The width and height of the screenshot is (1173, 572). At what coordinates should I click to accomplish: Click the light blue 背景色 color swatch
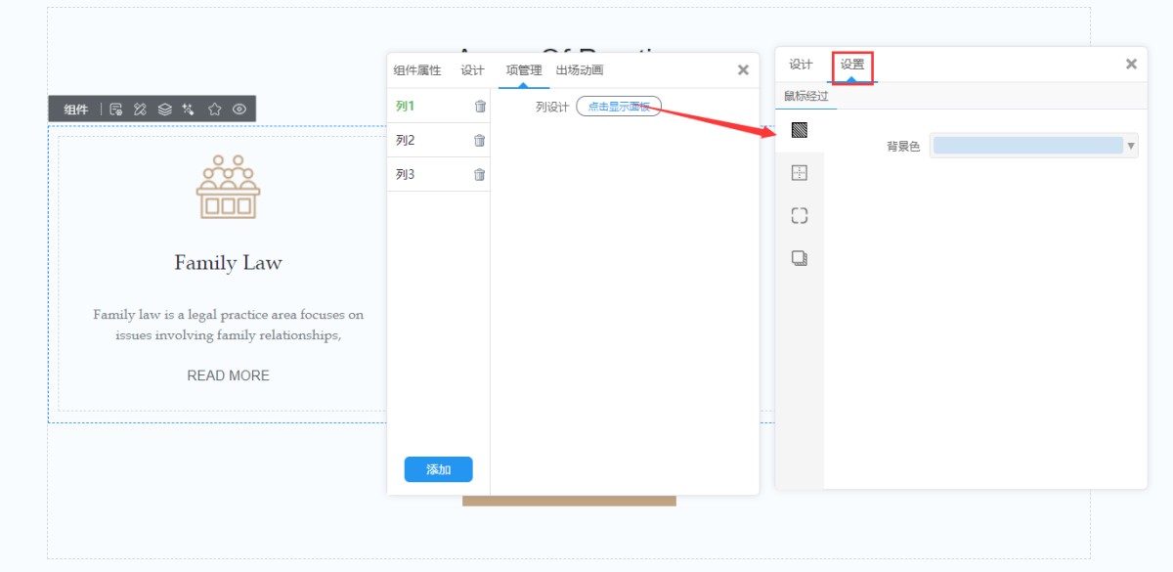[1027, 146]
